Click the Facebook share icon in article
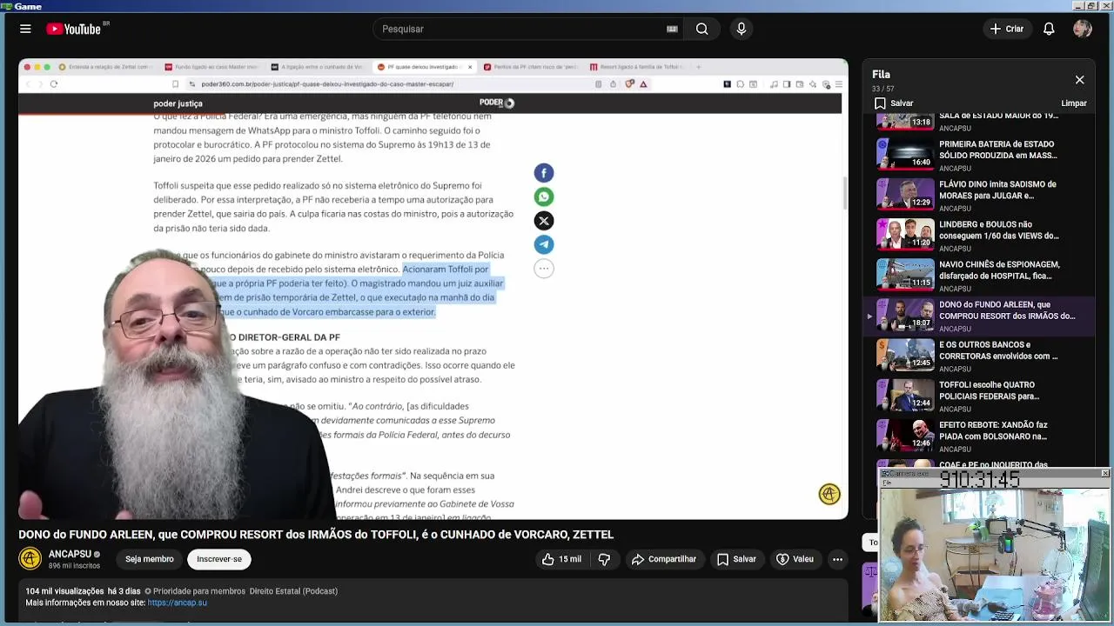Viewport: 1114px width, 626px height. pos(544,173)
